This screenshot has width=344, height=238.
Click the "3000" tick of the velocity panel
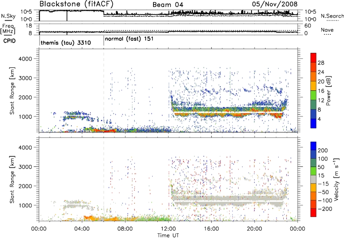(x=25, y=167)
